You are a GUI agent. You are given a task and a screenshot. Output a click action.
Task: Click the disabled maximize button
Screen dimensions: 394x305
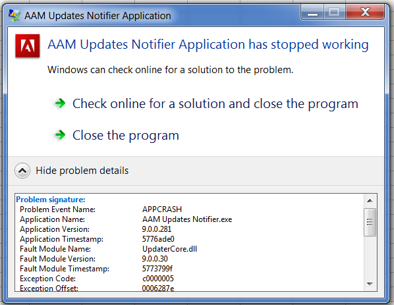coord(335,13)
